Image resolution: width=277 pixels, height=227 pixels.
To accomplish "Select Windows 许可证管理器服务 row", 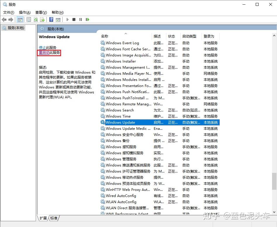I will click(160, 171).
